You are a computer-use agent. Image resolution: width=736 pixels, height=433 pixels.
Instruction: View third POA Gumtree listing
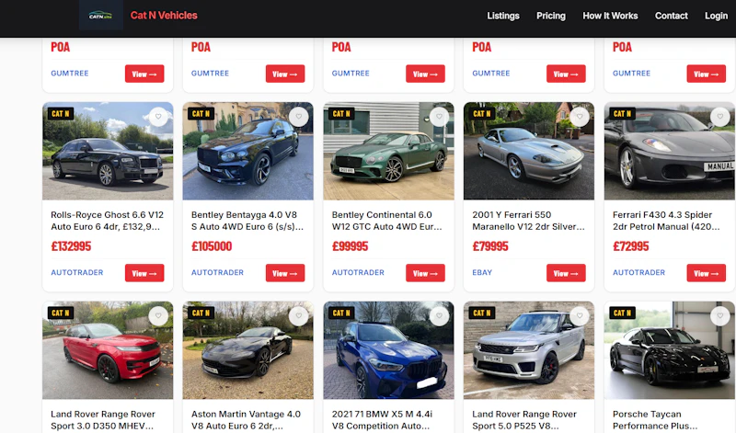(425, 74)
